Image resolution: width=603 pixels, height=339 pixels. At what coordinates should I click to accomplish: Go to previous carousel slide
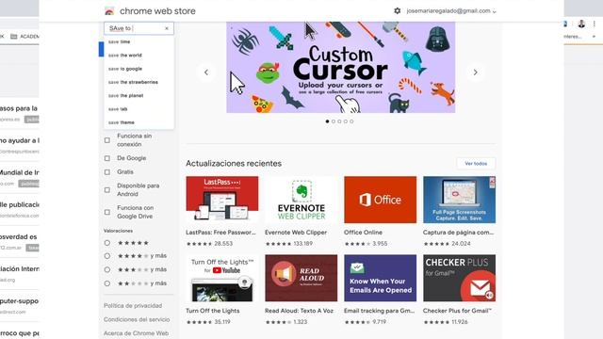206,73
